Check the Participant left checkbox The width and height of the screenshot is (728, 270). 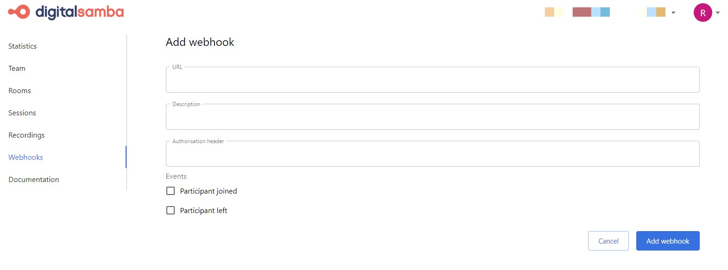(x=170, y=210)
